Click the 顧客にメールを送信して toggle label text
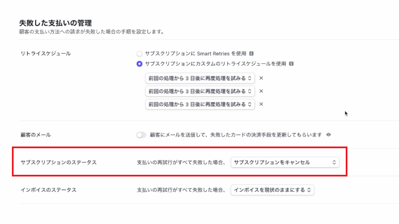The height and width of the screenshot is (224, 399). click(x=236, y=135)
